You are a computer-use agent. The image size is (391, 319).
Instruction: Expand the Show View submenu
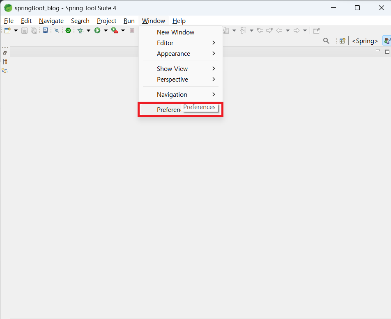(180, 69)
